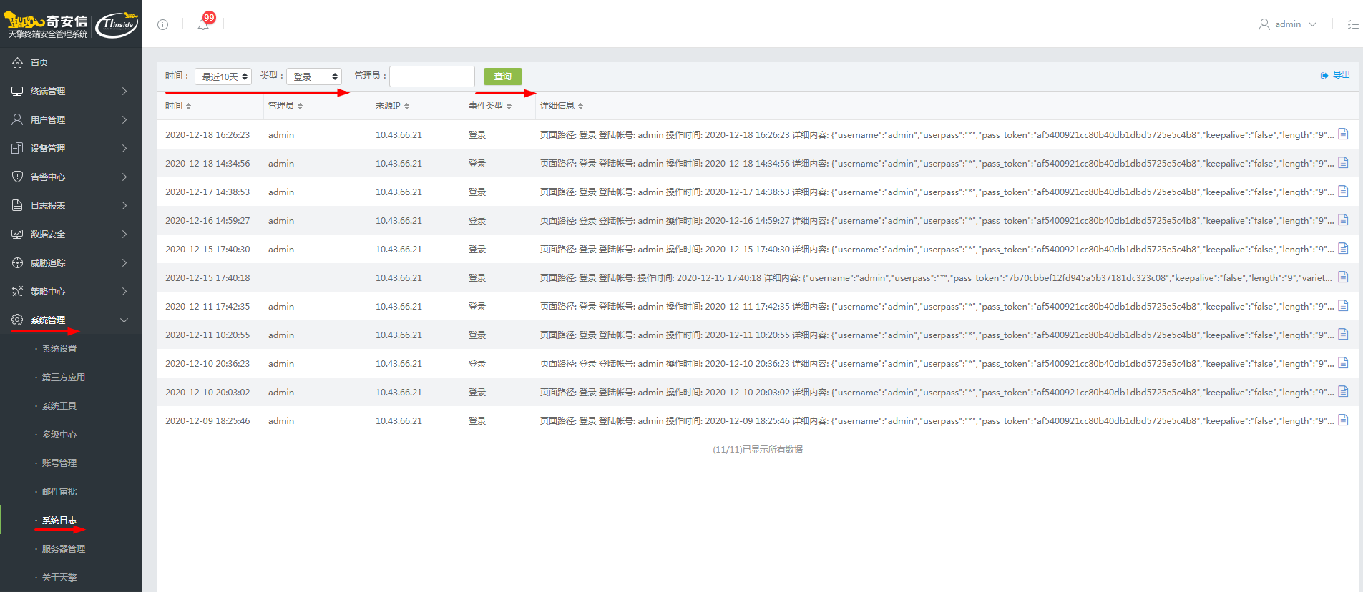Click the gear icon beside 系统管理
Viewport: 1363px width, 592px height.
[x=17, y=320]
